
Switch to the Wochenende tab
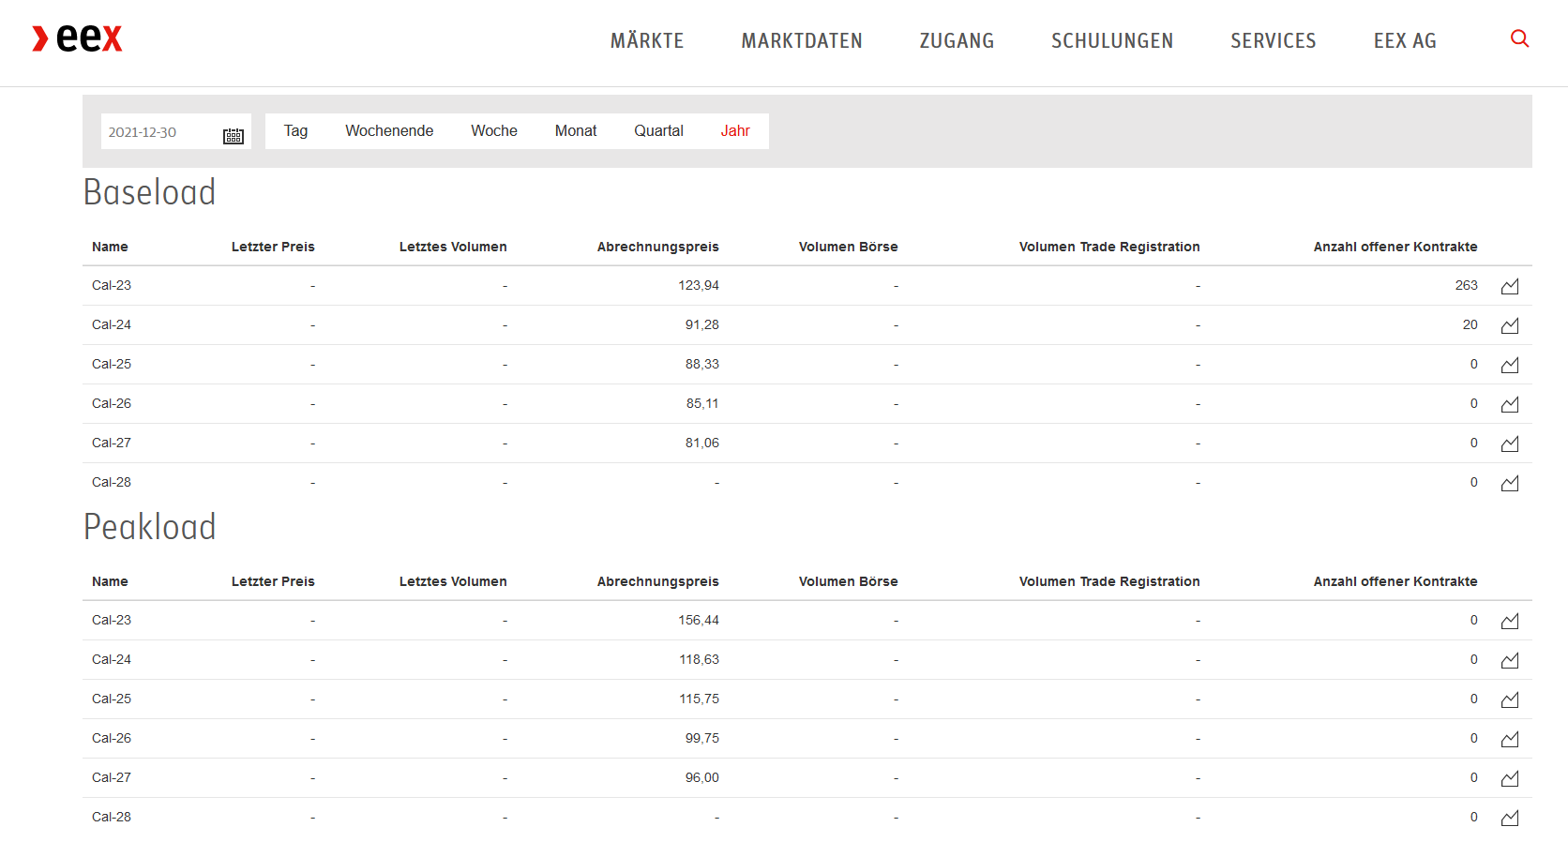coord(389,131)
